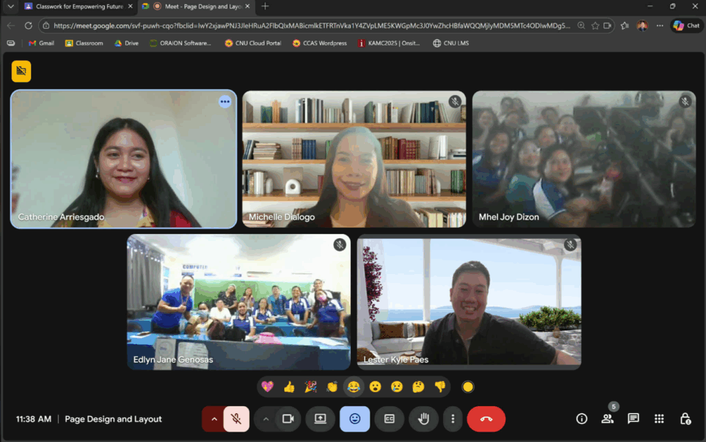This screenshot has height=442, width=706.
Task: Choose the yellow emoji skin tone swatch
Action: click(468, 387)
